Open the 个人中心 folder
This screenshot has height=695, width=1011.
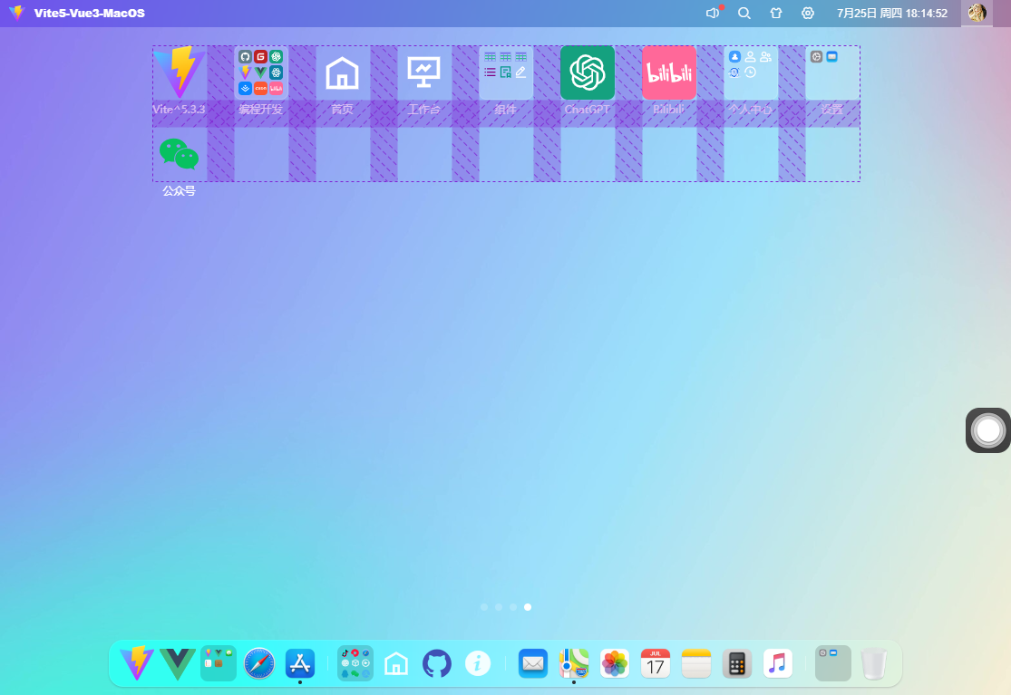[751, 72]
